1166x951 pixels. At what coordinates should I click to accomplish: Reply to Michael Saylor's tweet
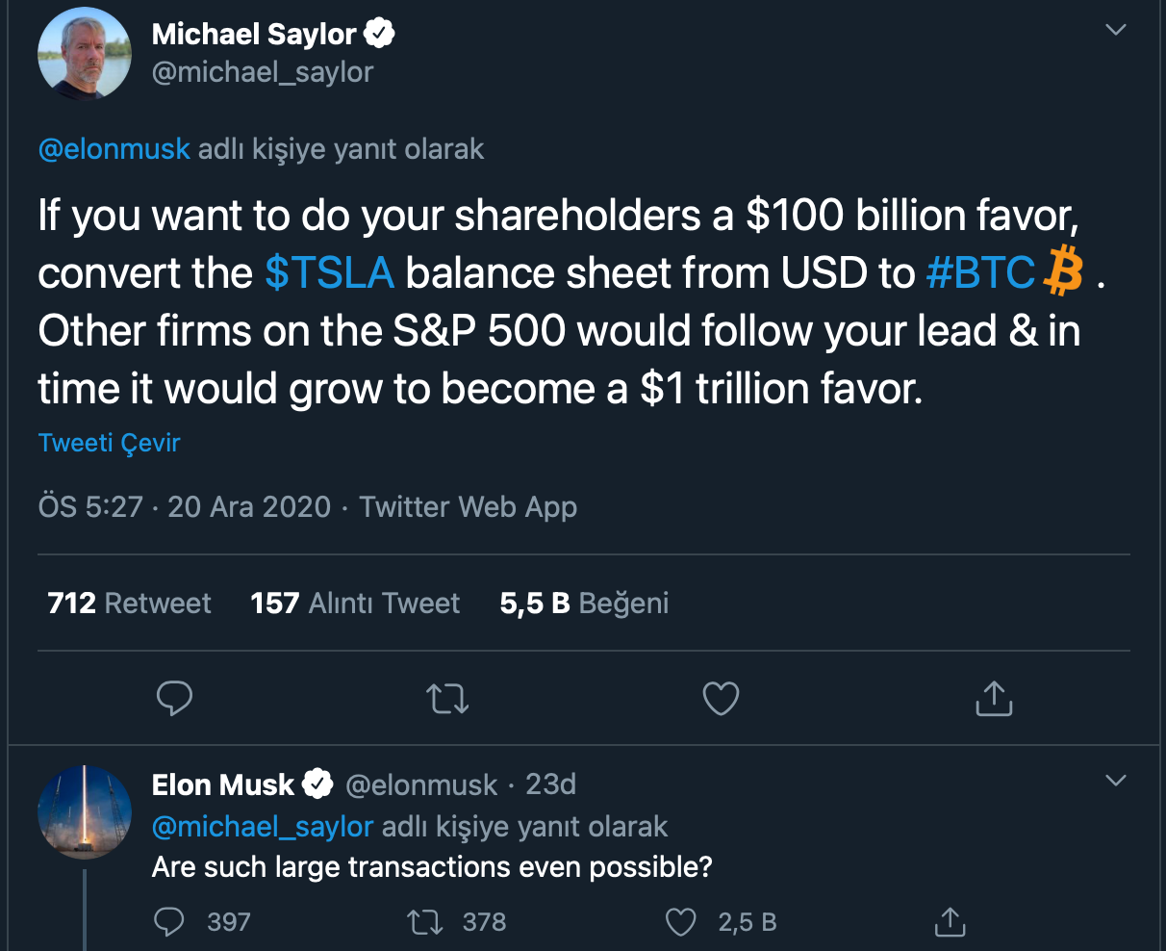click(x=174, y=699)
